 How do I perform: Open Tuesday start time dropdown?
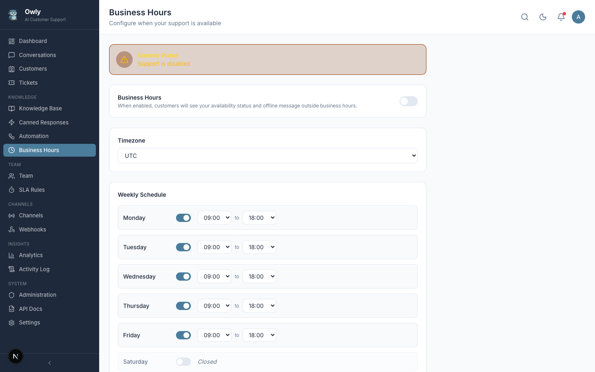214,247
